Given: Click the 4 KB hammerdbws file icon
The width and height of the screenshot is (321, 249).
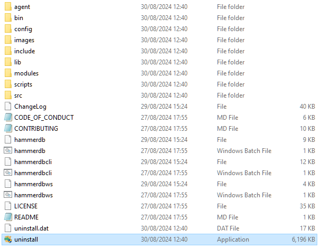Looking at the screenshot, I should pyautogui.click(x=8, y=184).
